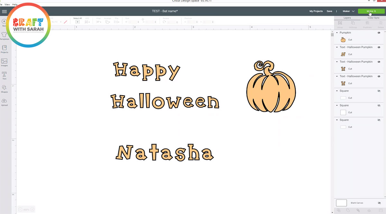Viewport: 386px width, 214px height.
Task: Click the linetype color swatch with red slash
Action: [65, 22]
